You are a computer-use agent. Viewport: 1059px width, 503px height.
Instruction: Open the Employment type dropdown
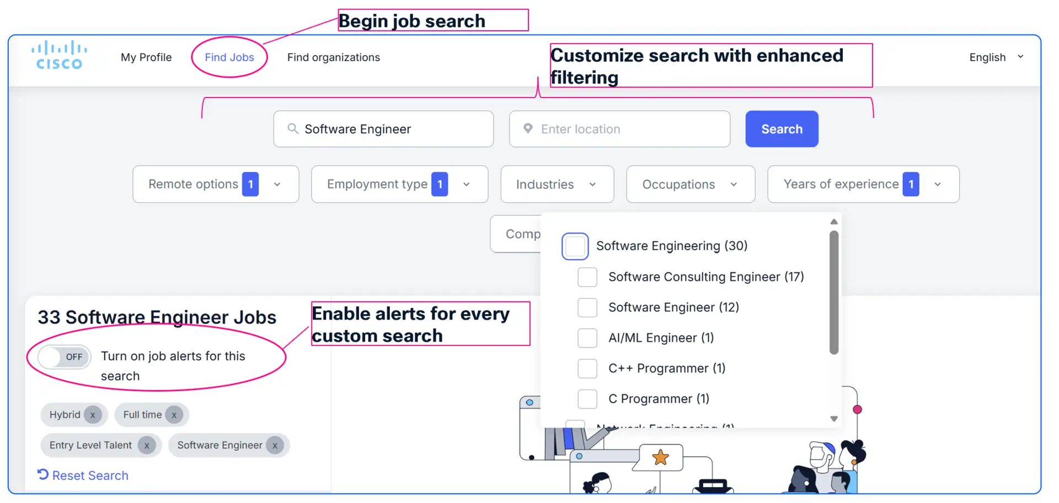click(x=399, y=184)
